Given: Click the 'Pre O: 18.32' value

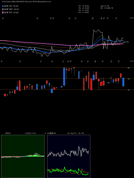Looking at the screenshot, I should pyautogui.click(x=84, y=6).
